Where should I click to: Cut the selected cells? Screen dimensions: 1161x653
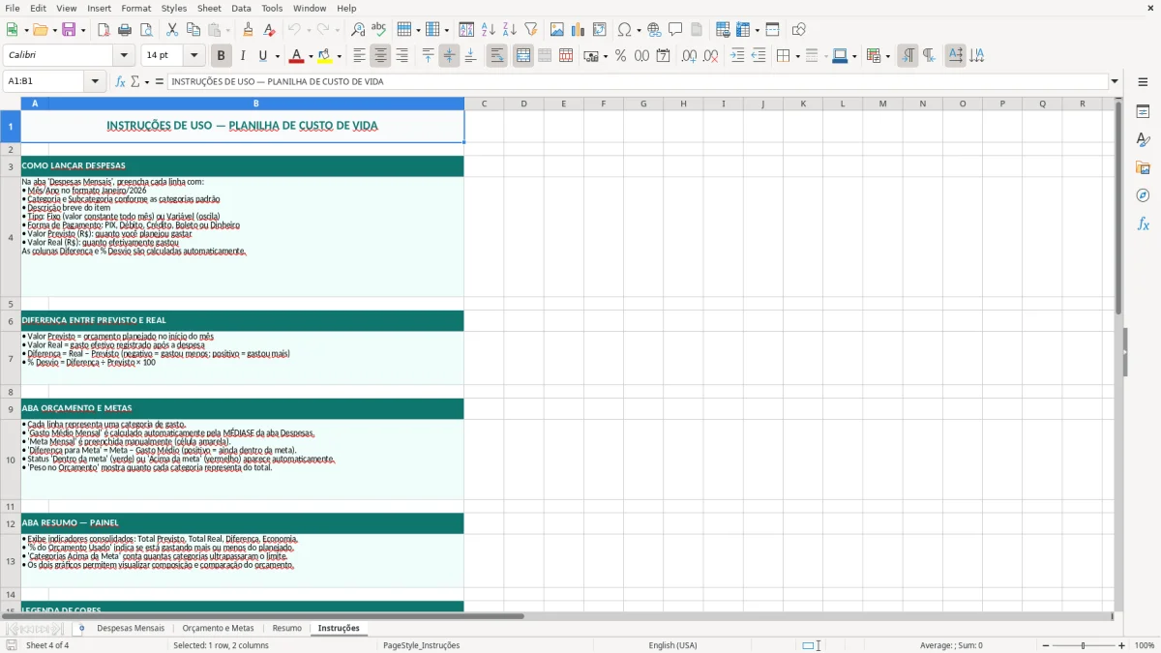[x=172, y=30]
